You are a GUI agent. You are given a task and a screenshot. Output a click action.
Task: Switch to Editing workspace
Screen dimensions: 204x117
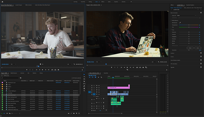[90, 2]
